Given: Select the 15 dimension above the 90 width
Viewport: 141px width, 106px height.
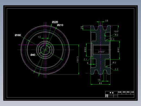Looking at the screenshot, I should click(99, 80).
